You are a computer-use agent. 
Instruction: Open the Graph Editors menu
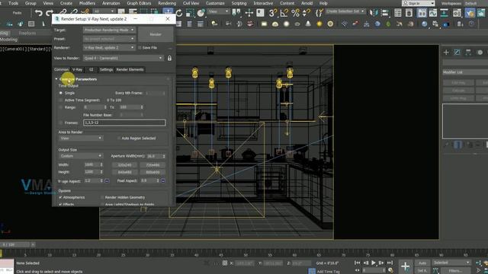(x=139, y=3)
